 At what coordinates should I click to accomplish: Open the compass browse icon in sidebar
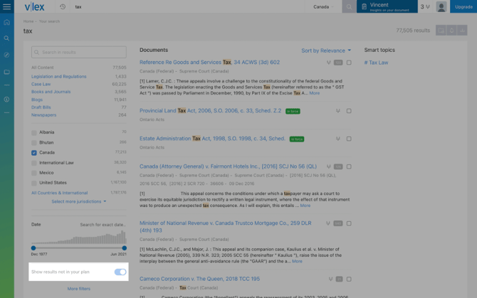click(6, 55)
